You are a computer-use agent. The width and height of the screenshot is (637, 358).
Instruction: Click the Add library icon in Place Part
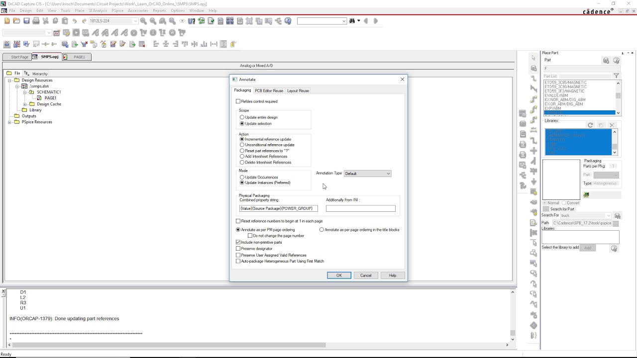pos(588,248)
